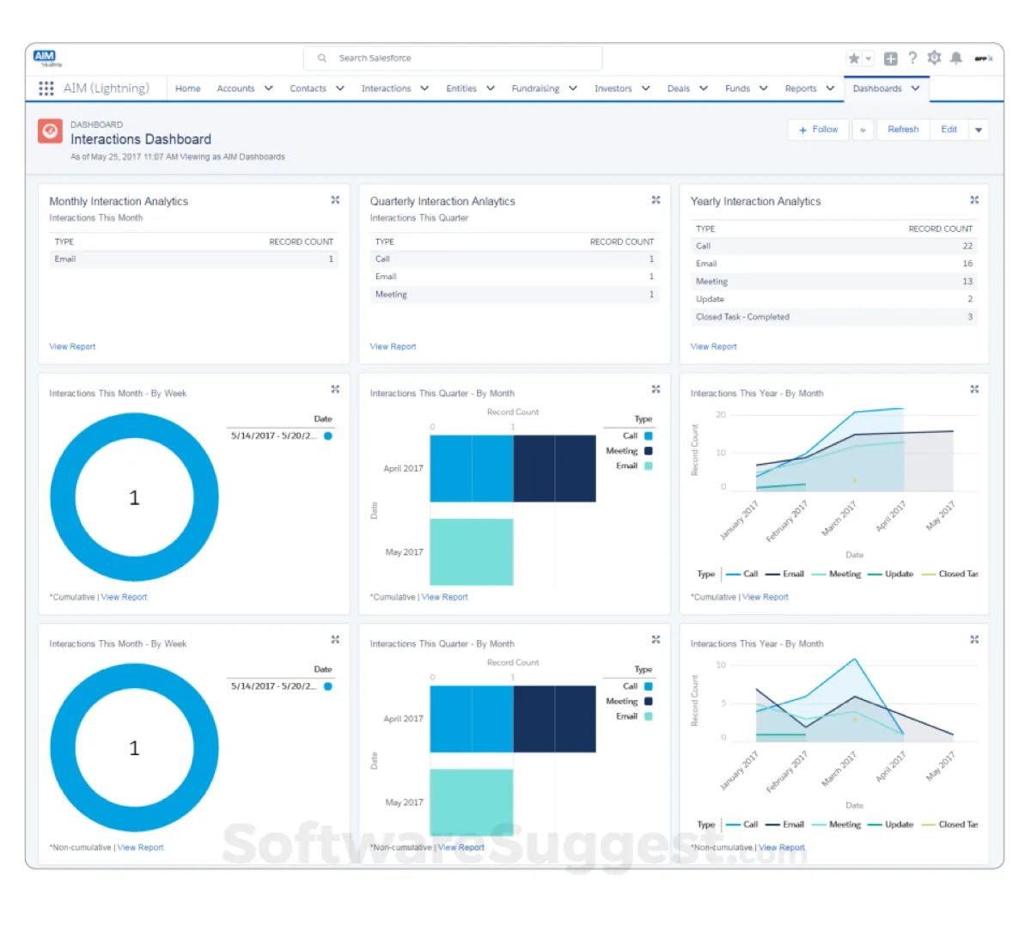Expand the Monthly Interaction Analytics widget
This screenshot has width=1031, height=950.
(335, 200)
